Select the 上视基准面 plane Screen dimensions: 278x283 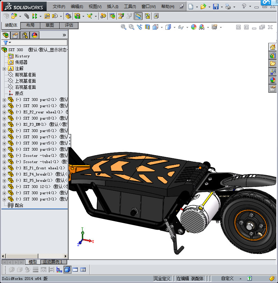pyautogui.click(x=26, y=81)
